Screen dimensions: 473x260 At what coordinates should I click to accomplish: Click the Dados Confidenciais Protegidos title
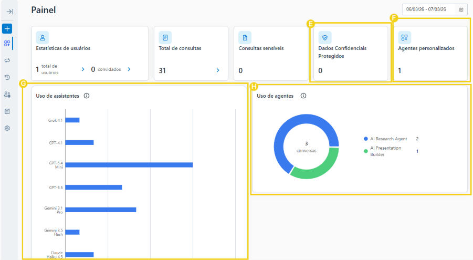coord(342,52)
